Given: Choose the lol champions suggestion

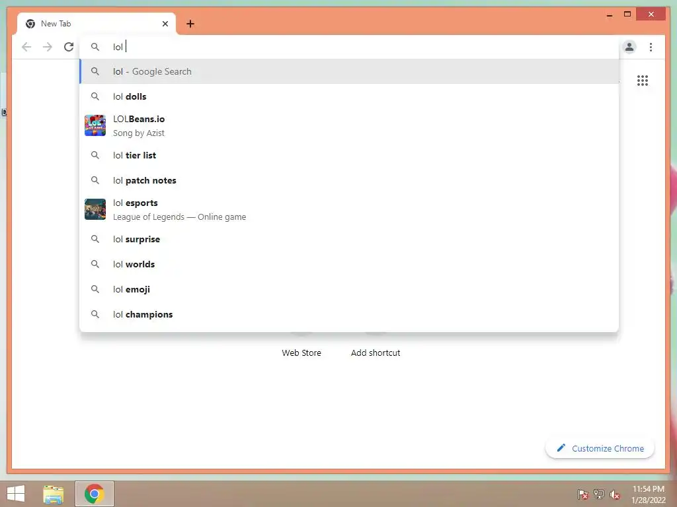Looking at the screenshot, I should 349,314.
